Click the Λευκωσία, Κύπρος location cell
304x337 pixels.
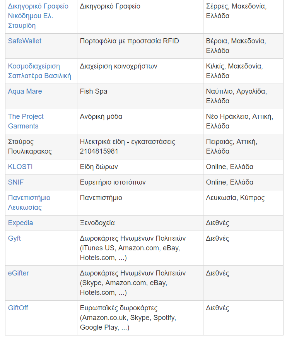(x=235, y=198)
